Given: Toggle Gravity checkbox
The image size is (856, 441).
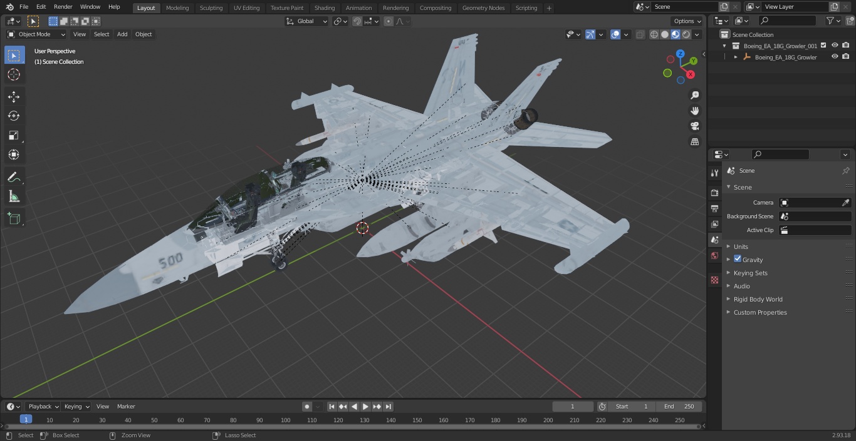Looking at the screenshot, I should (738, 259).
